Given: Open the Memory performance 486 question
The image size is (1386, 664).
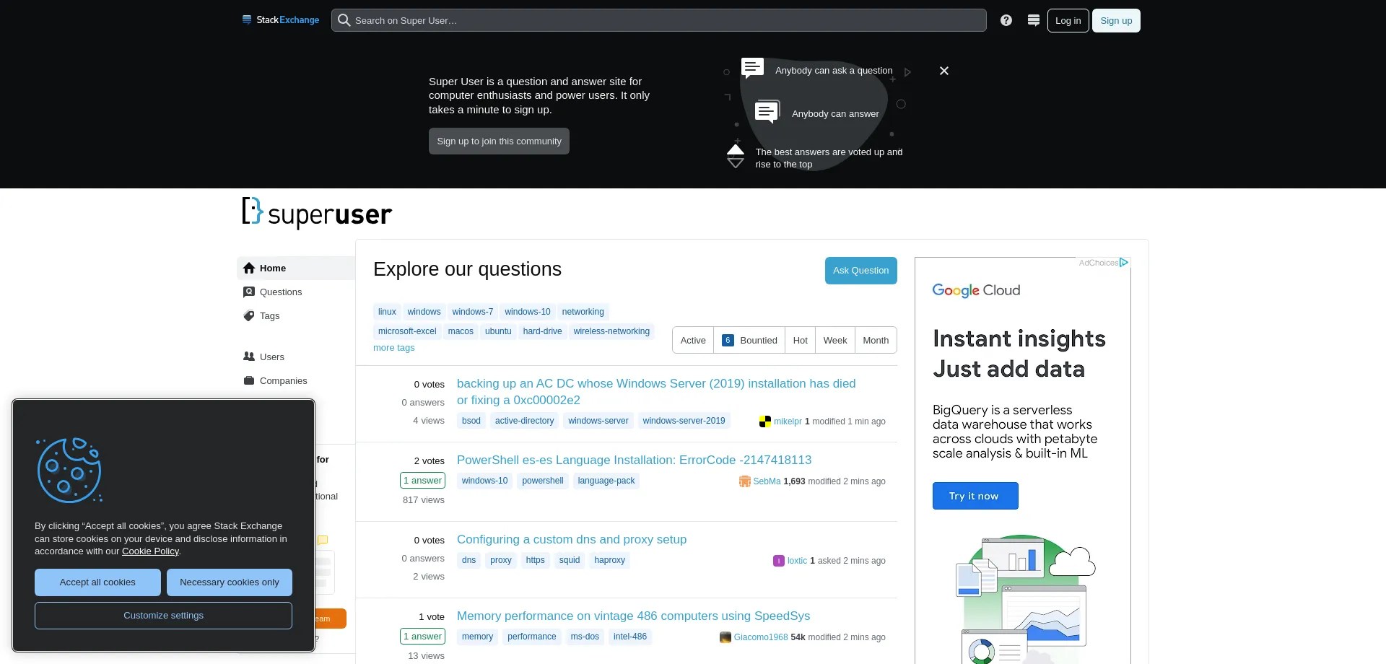Looking at the screenshot, I should (x=633, y=616).
